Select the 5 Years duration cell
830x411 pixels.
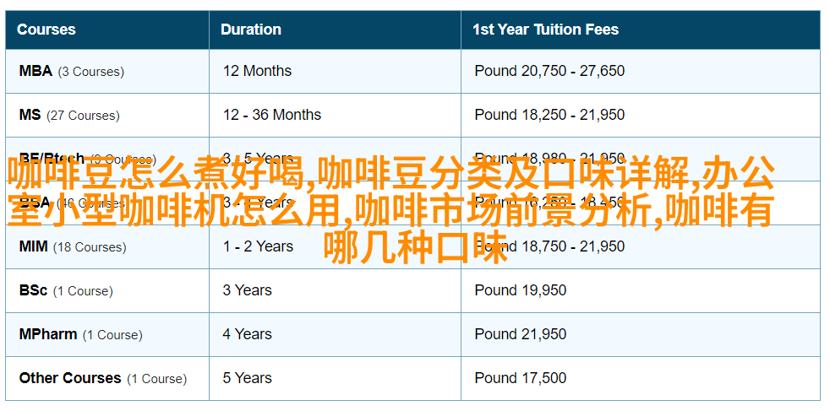[x=247, y=378]
